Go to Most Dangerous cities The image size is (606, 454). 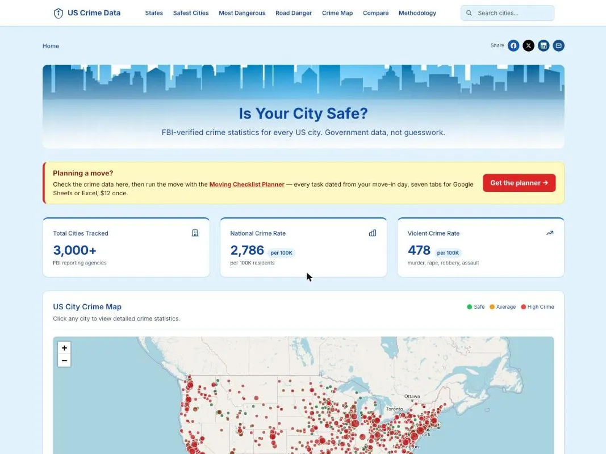click(x=242, y=13)
